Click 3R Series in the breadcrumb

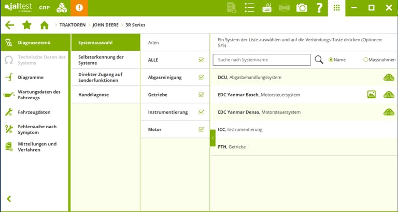[135, 25]
